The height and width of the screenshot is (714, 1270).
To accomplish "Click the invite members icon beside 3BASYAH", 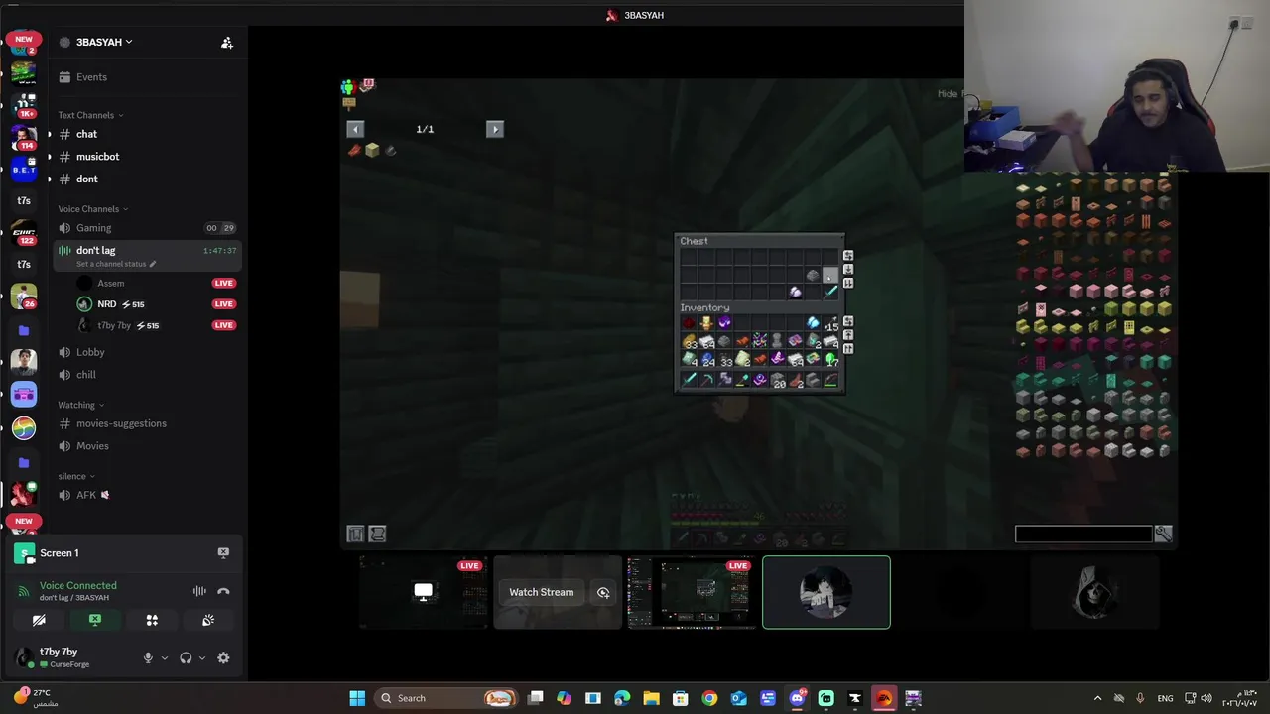I will point(226,43).
